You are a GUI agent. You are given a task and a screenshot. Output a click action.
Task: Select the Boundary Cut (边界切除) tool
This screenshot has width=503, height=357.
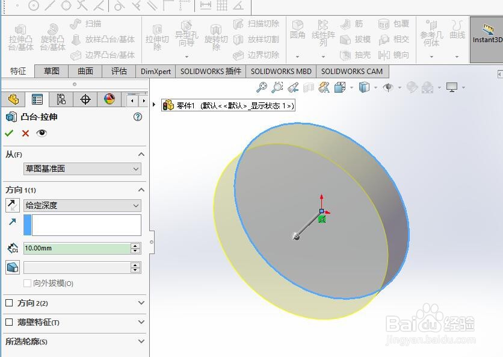pos(256,55)
